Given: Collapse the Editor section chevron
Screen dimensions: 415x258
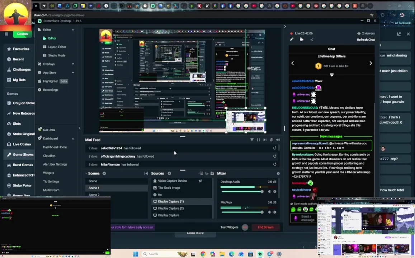Looking at the screenshot, I should click(x=73, y=30).
